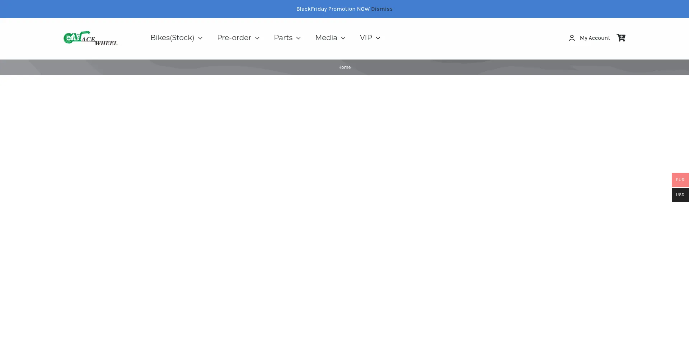Screen dimensions: 689x356
Task: Expand the Parts dropdown menu
Action: [x=283, y=38]
